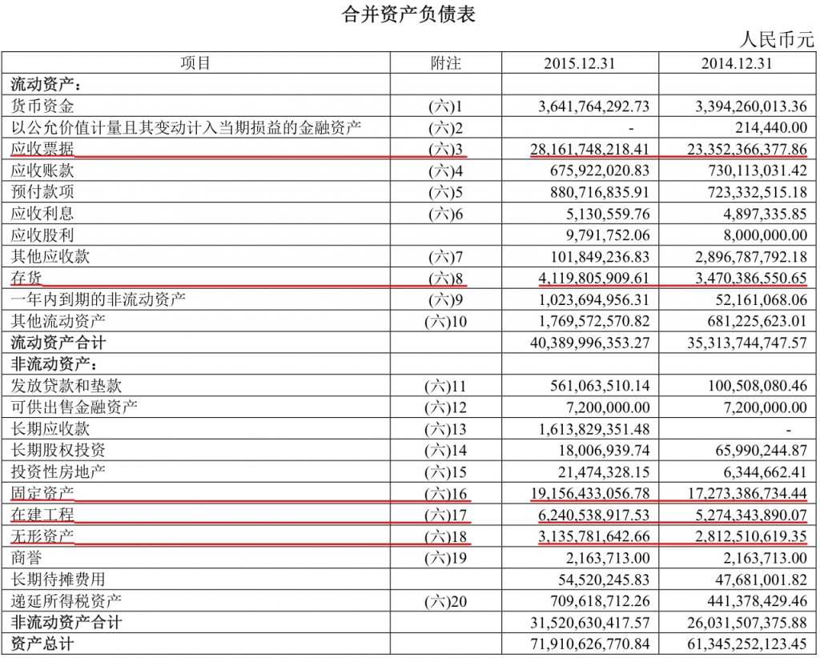Click the 合并资产负债表 title
This screenshot has width=820, height=658.
[x=409, y=14]
